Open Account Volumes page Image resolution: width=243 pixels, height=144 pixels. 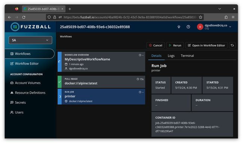tap(28, 83)
